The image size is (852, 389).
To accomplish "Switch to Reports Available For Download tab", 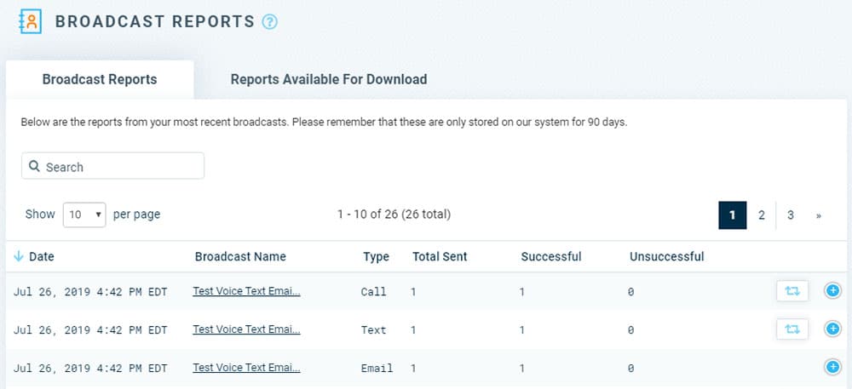I will coord(329,79).
